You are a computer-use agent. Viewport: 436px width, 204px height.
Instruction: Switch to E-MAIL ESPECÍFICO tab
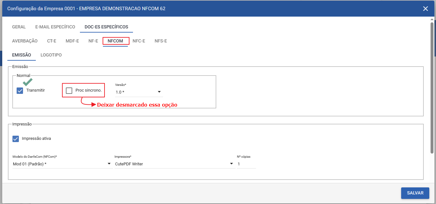(55, 27)
